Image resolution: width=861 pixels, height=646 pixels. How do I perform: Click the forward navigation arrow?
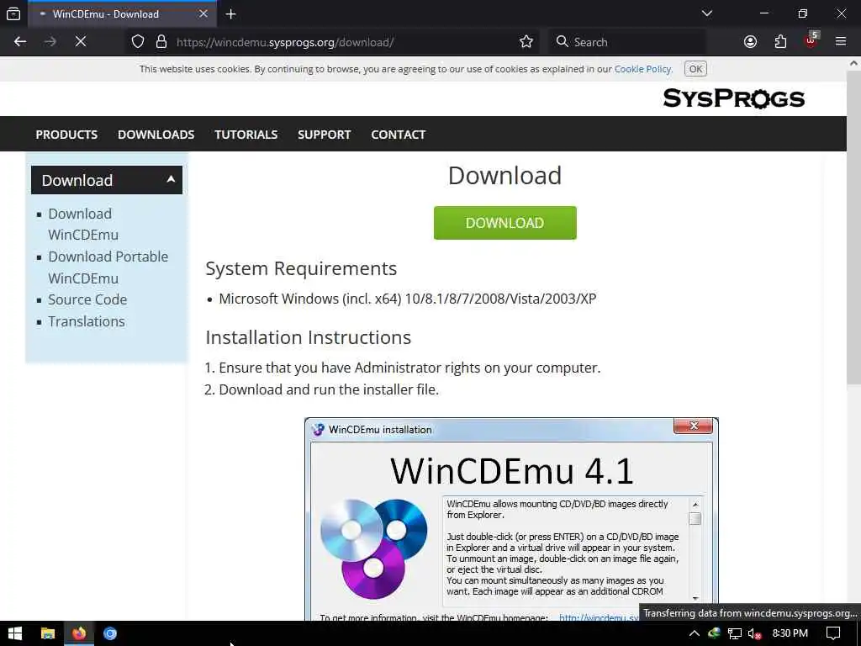(50, 42)
